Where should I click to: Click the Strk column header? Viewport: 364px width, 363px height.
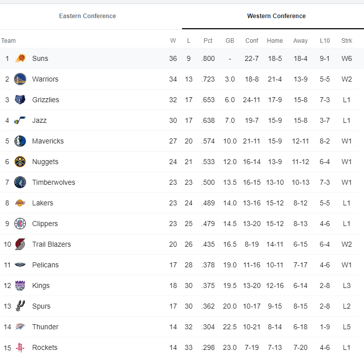346,41
